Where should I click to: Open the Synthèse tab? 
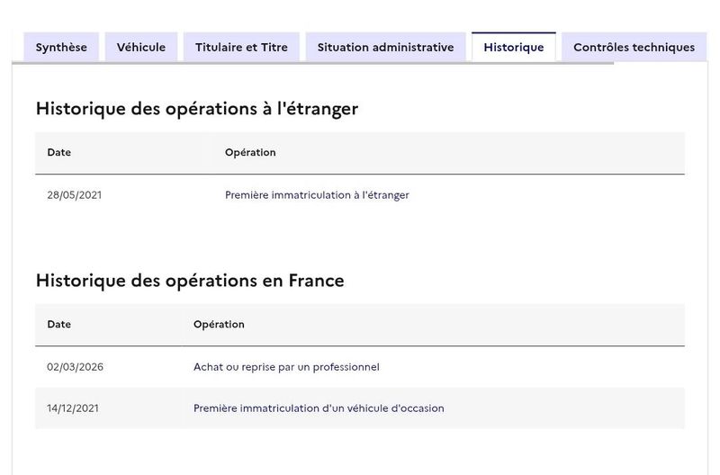pos(61,47)
